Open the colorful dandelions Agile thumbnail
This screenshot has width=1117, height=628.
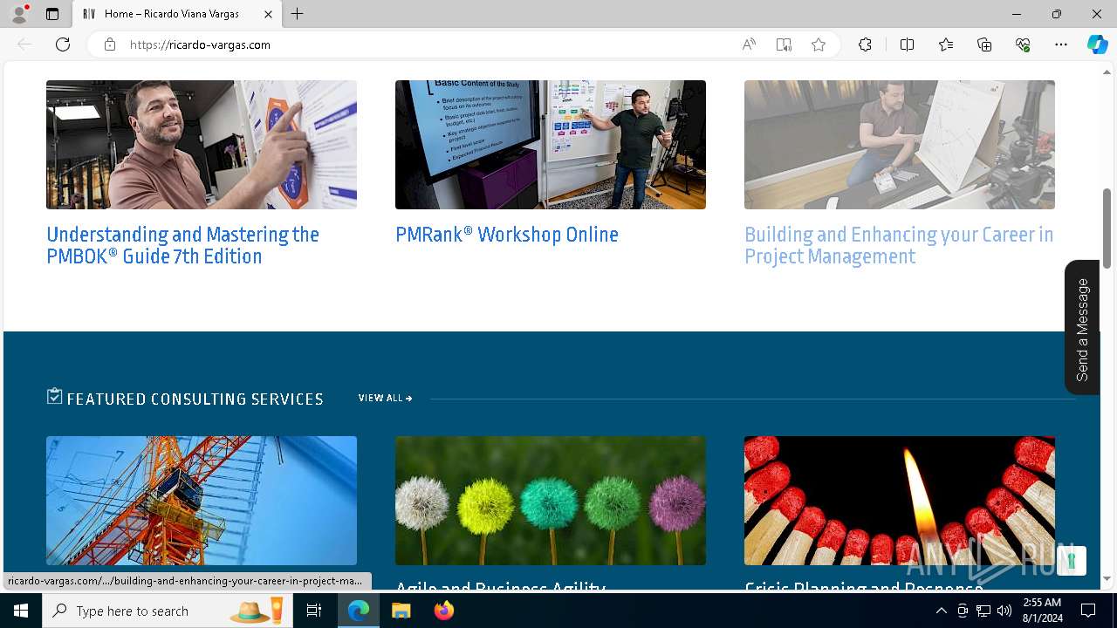click(x=551, y=501)
